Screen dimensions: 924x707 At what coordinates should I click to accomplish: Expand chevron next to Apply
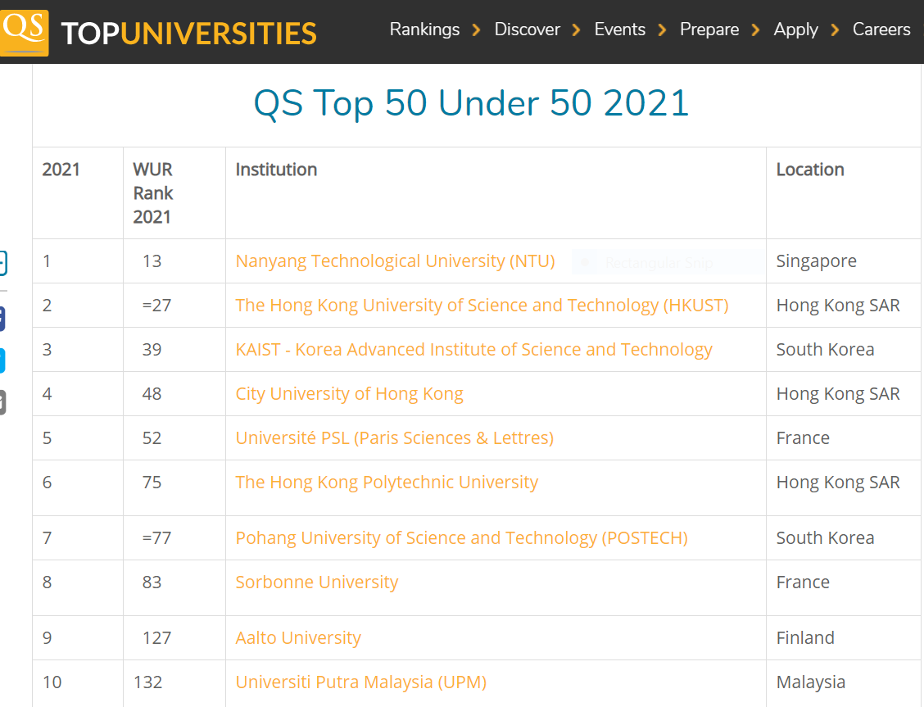[x=835, y=30]
